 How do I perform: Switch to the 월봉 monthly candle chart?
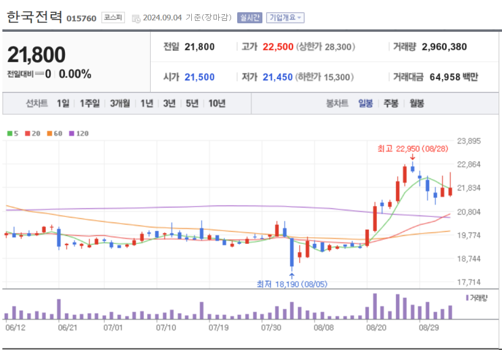416,103
